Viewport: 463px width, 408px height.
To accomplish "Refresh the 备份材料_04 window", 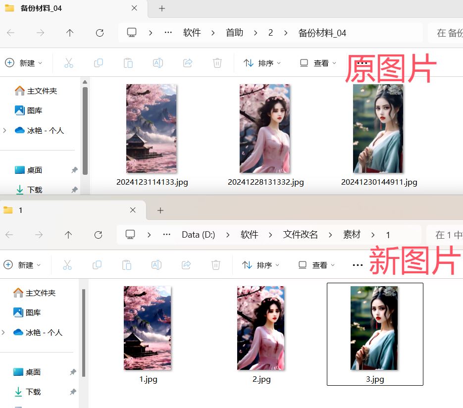I will coord(100,33).
